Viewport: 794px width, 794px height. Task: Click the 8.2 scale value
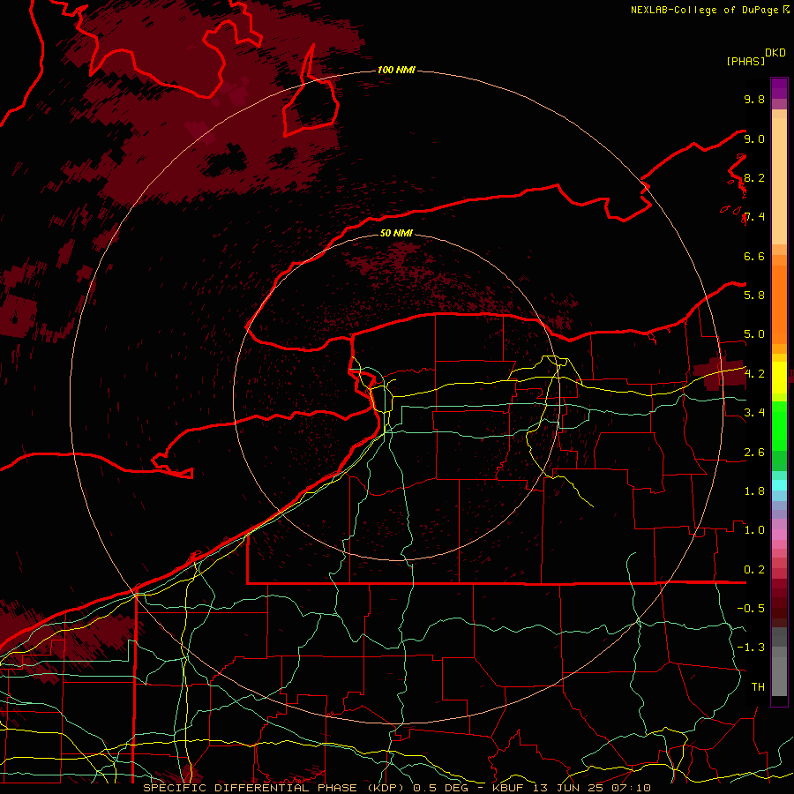[754, 177]
